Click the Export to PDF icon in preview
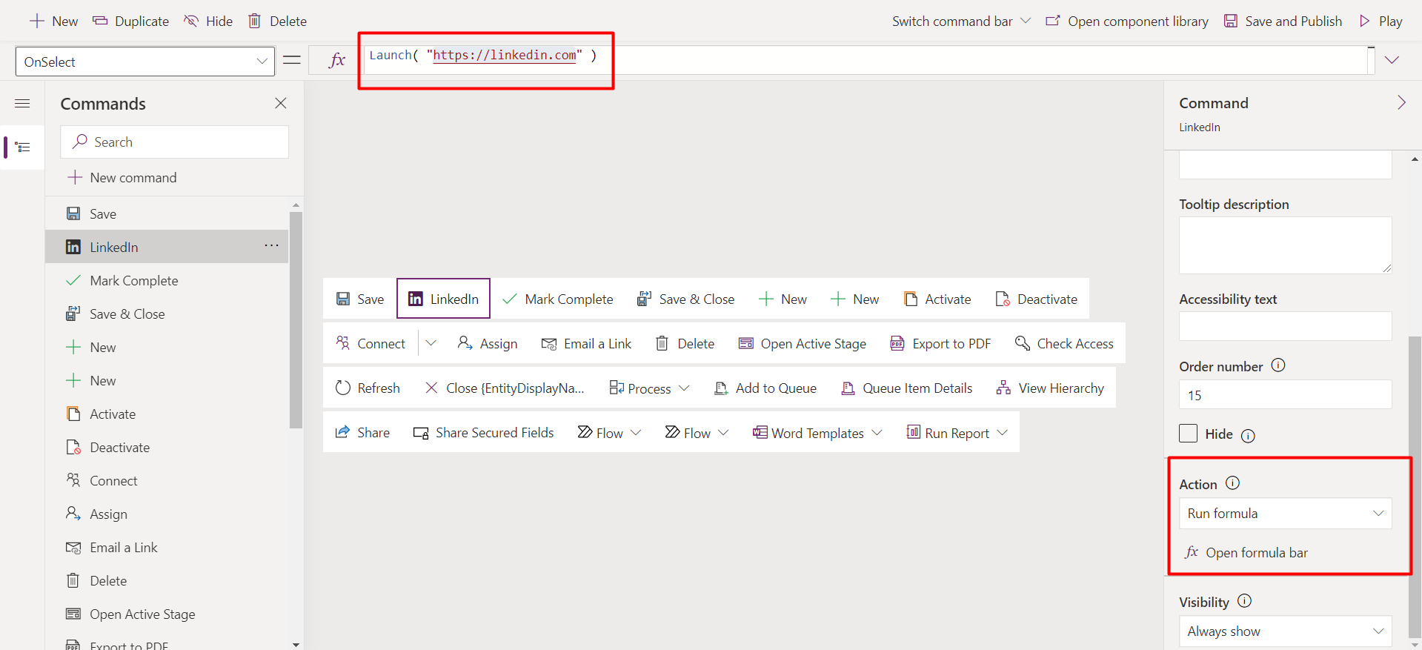Viewport: 1422px width, 650px height. pos(897,344)
